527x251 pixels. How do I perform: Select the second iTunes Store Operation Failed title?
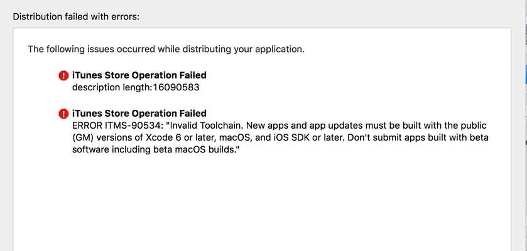[x=139, y=114]
